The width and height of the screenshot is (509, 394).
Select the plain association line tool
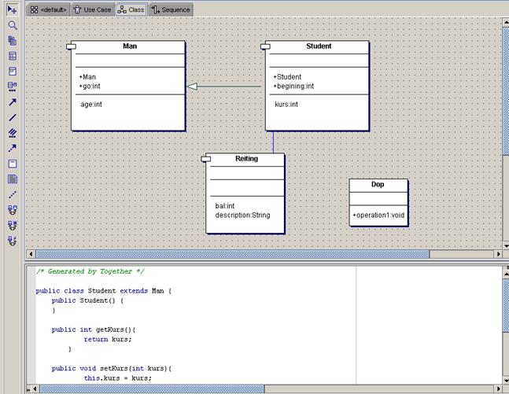12,117
